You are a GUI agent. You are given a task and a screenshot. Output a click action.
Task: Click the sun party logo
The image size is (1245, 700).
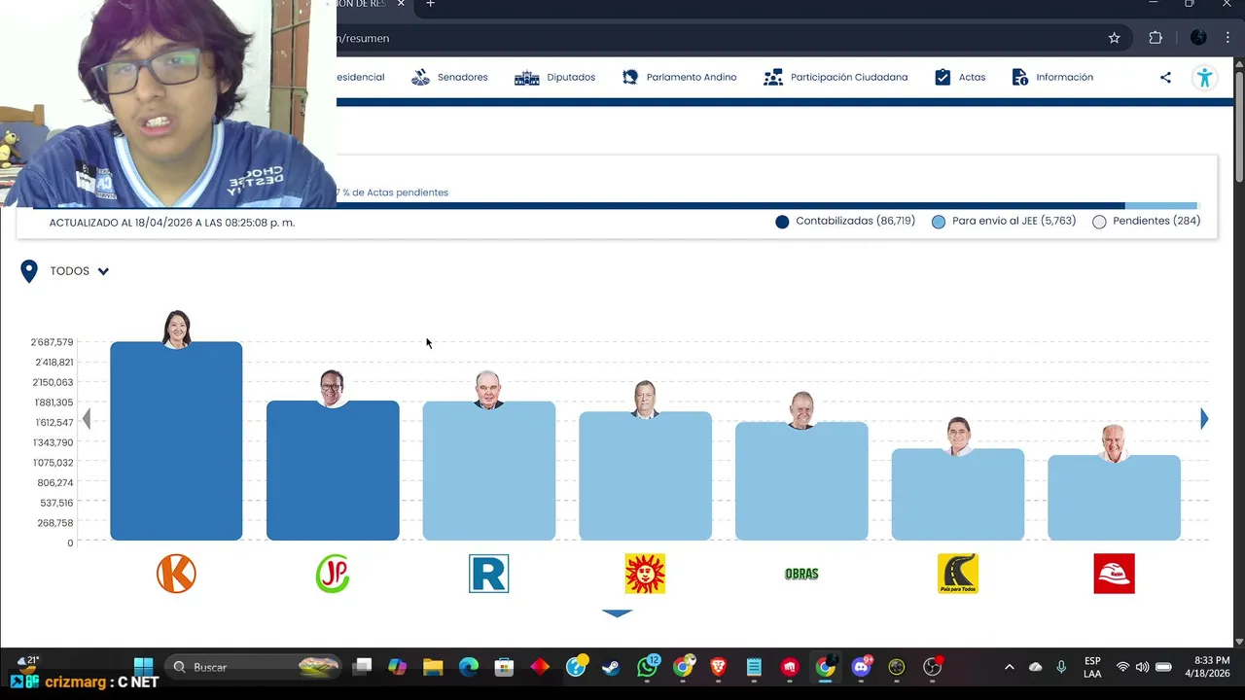click(x=645, y=574)
